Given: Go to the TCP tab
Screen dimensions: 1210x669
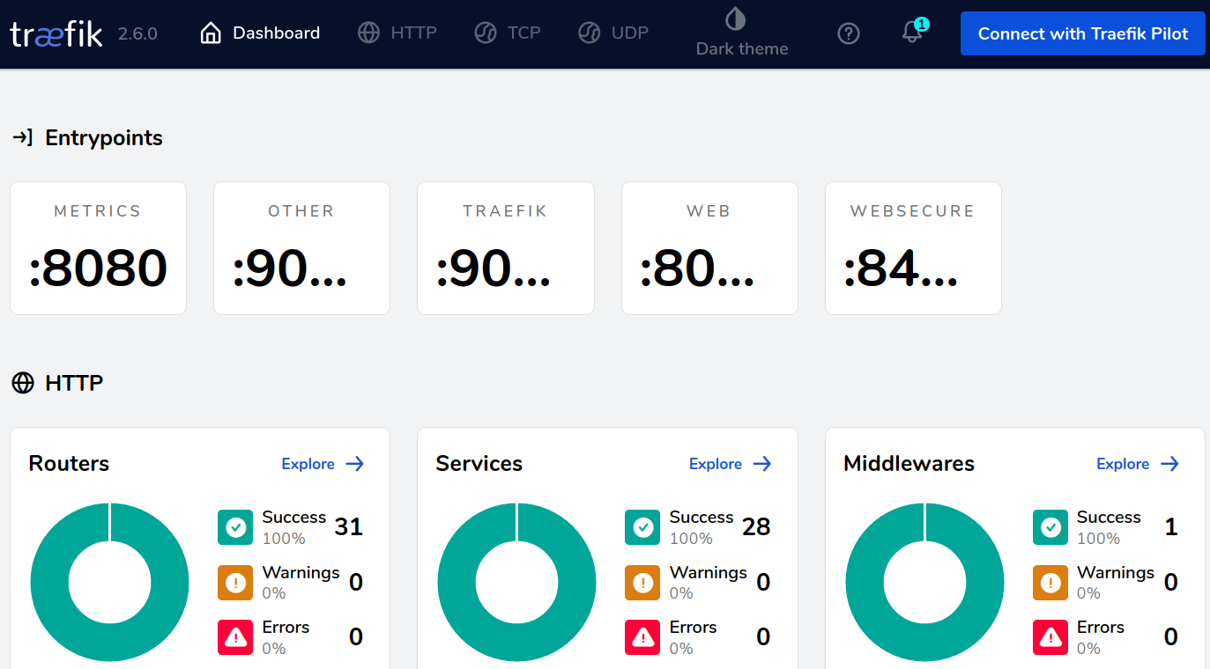Looking at the screenshot, I should tap(508, 33).
